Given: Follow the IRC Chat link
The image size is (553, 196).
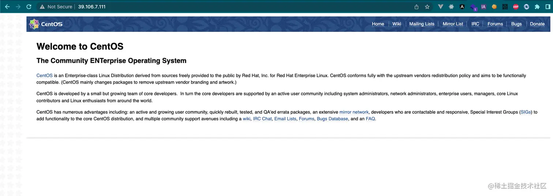Looking at the screenshot, I should point(263,119).
